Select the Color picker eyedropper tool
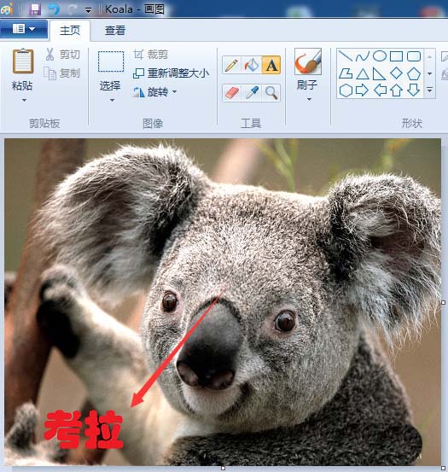Image resolution: width=448 pixels, height=472 pixels. click(x=252, y=93)
